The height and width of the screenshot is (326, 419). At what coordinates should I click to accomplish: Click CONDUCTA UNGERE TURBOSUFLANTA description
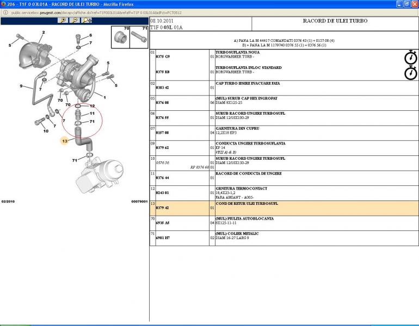[x=250, y=143]
